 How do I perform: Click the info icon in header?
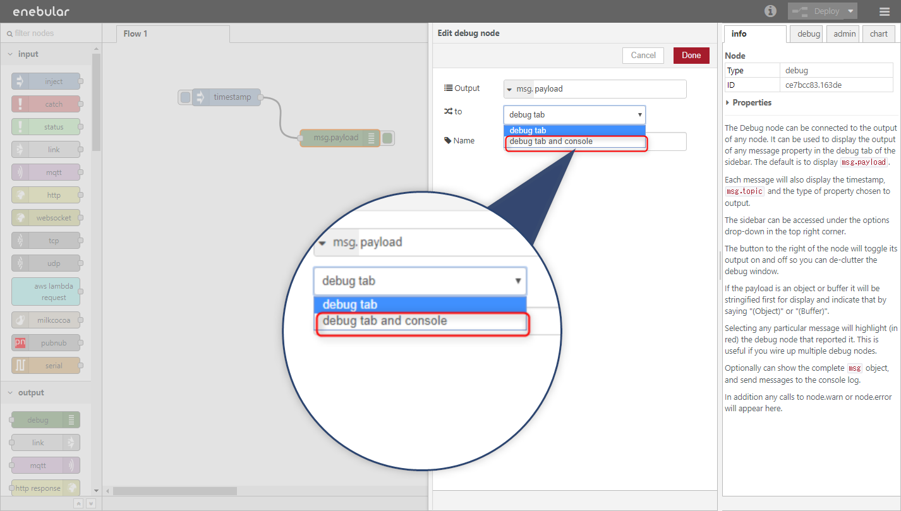tap(770, 11)
